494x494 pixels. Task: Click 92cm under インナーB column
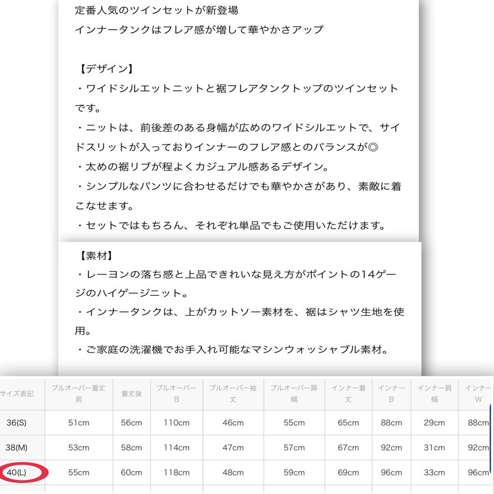391,447
